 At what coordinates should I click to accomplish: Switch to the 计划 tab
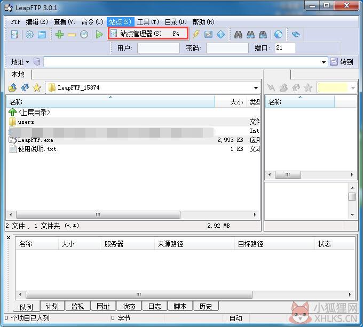tap(52, 306)
